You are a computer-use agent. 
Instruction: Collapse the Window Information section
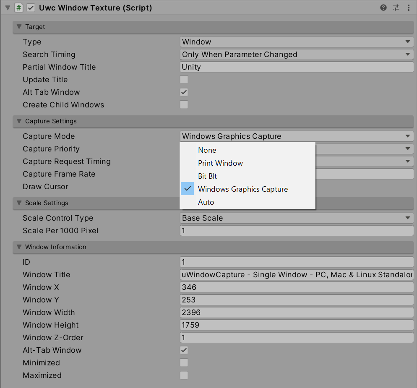pos(18,247)
